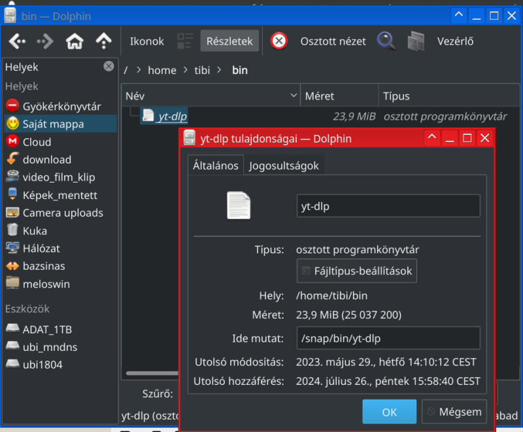
Task: Click the file icon in properties dialog
Action: [x=239, y=206]
